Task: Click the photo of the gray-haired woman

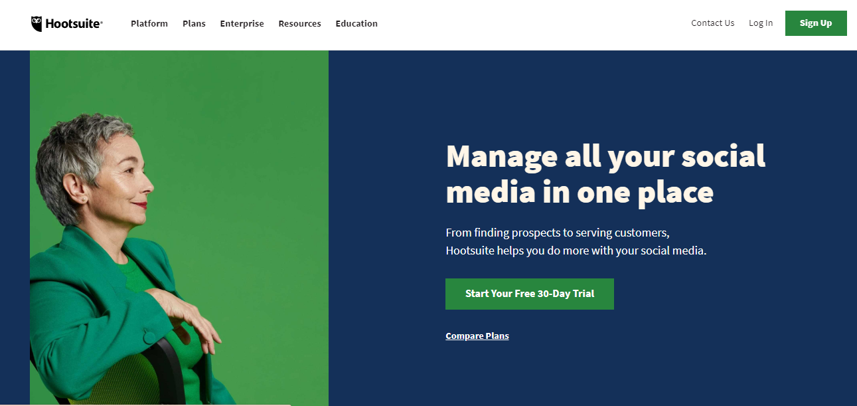Action: tap(179, 228)
